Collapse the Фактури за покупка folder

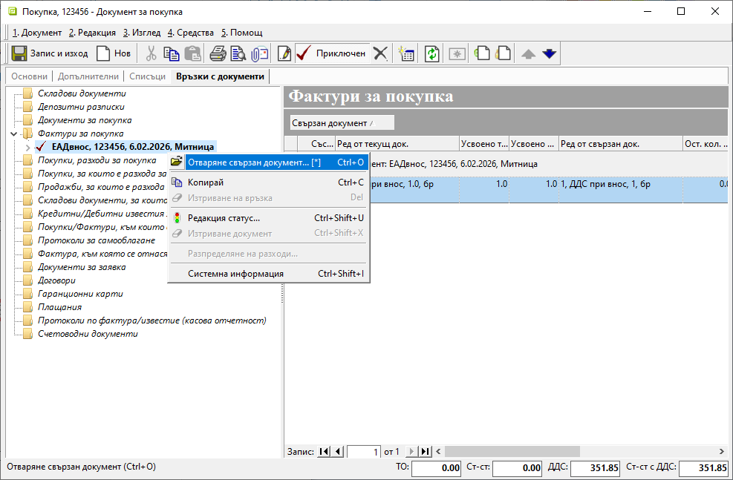[x=14, y=134]
